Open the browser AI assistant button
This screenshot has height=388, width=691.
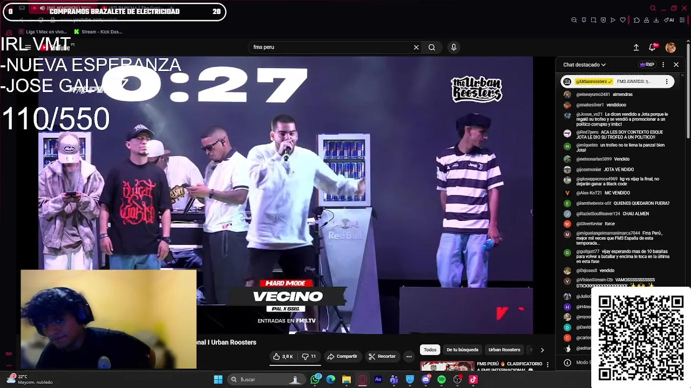point(669,20)
